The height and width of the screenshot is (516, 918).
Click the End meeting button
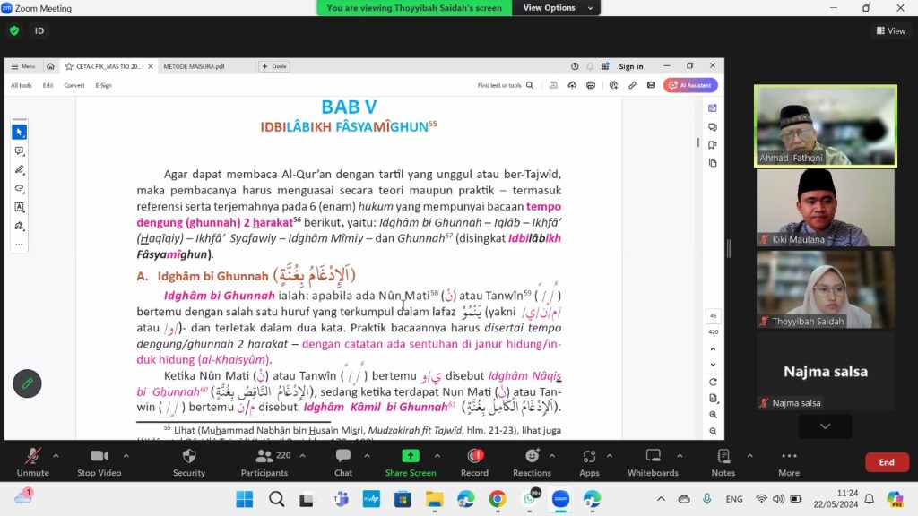pyautogui.click(x=887, y=462)
